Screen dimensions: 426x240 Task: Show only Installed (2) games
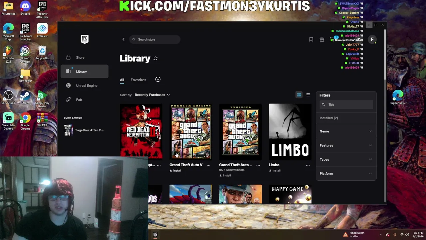pos(329,118)
